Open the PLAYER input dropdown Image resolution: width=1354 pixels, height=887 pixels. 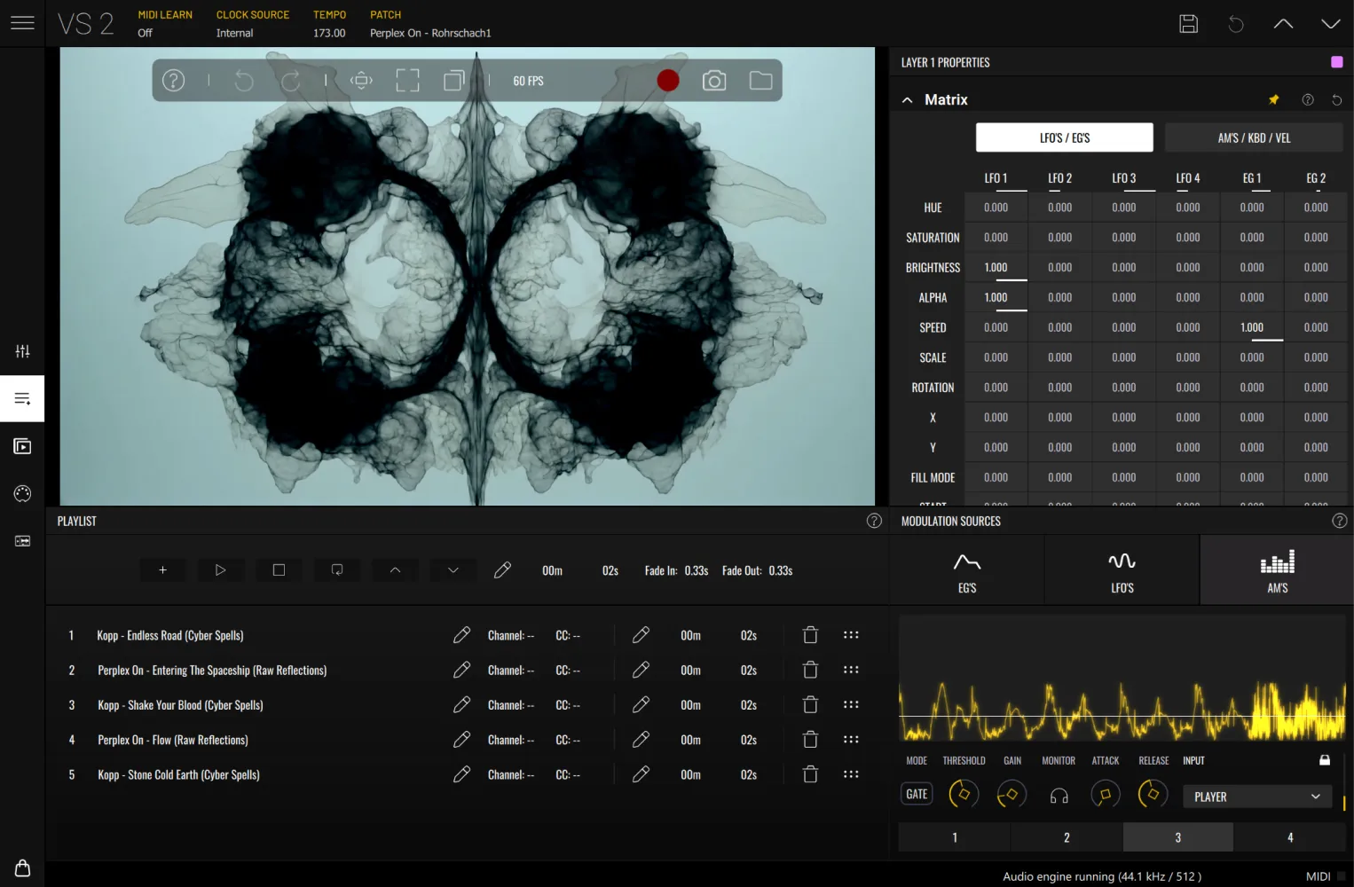click(1256, 796)
